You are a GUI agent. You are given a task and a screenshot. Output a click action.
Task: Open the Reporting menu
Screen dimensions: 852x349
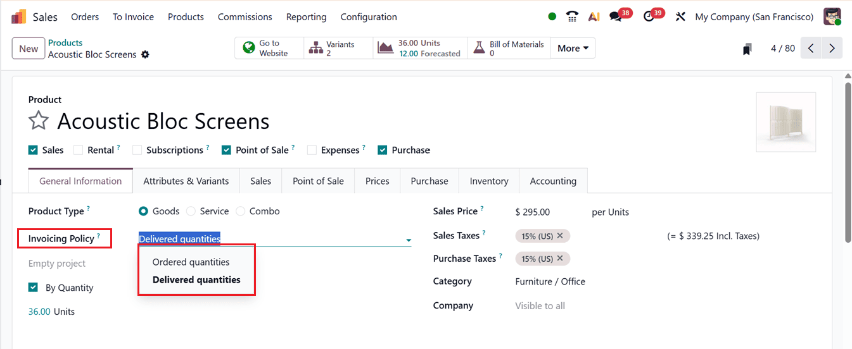tap(306, 17)
